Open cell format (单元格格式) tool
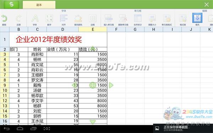 [167, 18]
